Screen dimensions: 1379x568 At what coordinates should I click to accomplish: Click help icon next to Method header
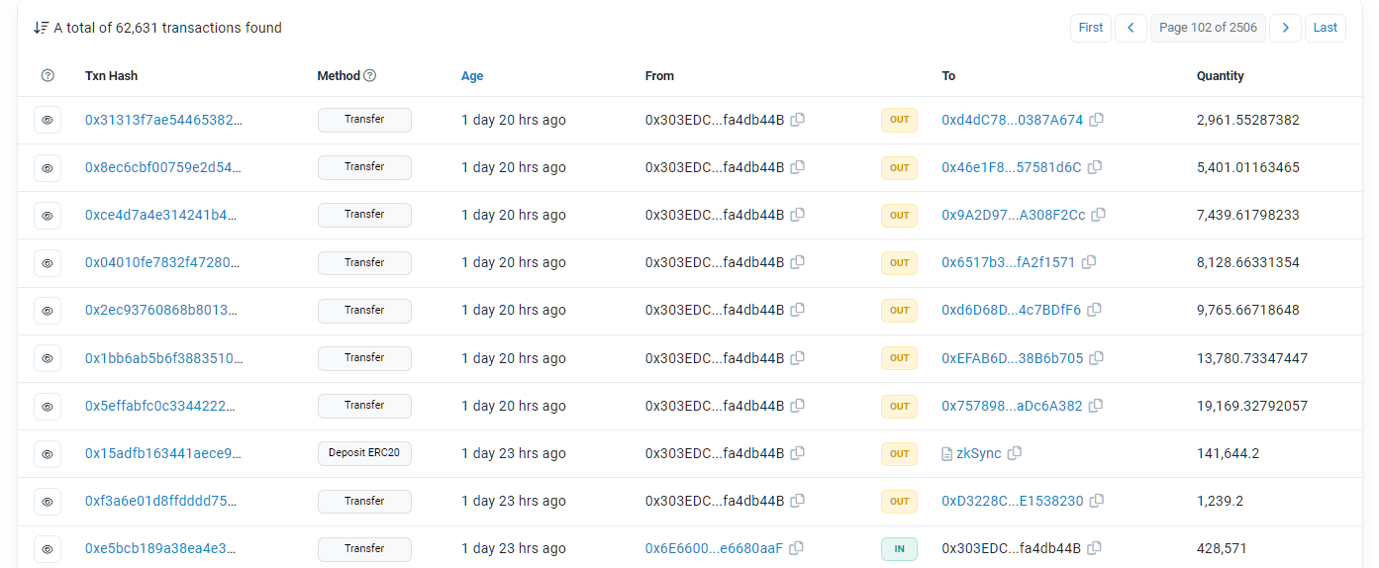pyautogui.click(x=370, y=76)
